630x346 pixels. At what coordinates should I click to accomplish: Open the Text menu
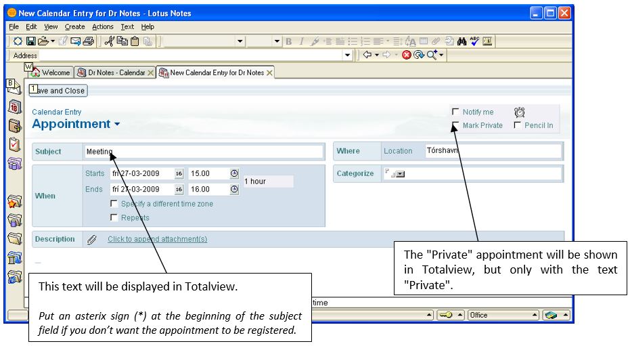click(127, 27)
